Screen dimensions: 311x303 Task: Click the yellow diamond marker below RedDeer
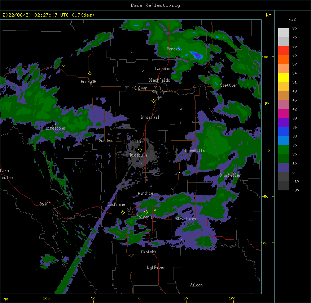pyautogui.click(x=153, y=101)
